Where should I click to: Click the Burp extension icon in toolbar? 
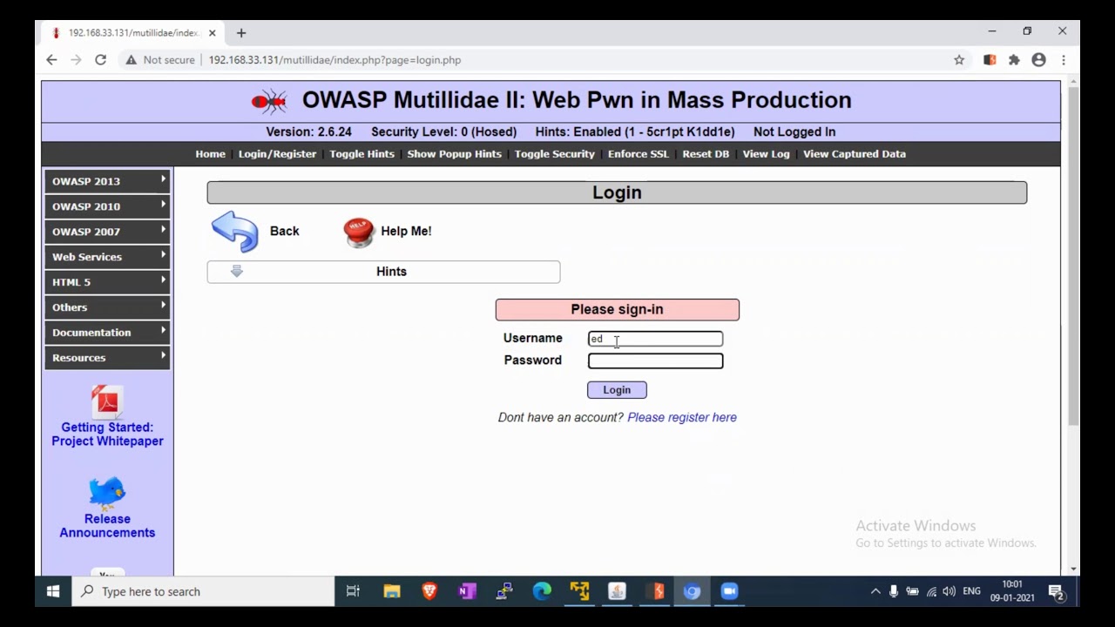(990, 60)
